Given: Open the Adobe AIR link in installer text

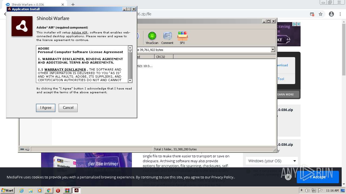Looking at the screenshot, I should click(x=79, y=33).
